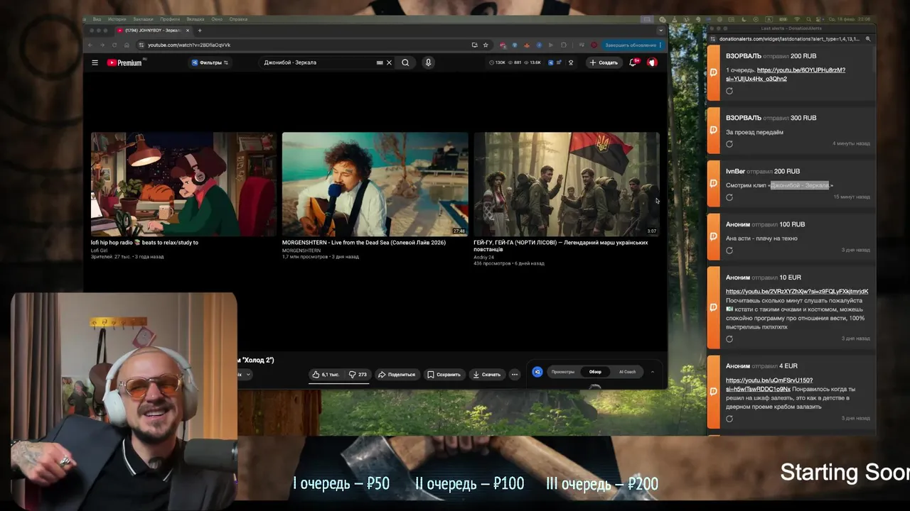Open the Справка menu in menu bar
Screen dimensions: 910x511
click(x=238, y=19)
